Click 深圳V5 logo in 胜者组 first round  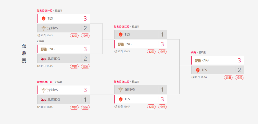point(43,28)
